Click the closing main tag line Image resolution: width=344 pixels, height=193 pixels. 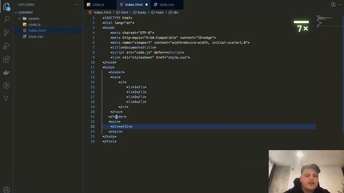(116, 131)
